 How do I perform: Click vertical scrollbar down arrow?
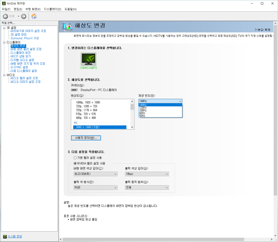275,236
